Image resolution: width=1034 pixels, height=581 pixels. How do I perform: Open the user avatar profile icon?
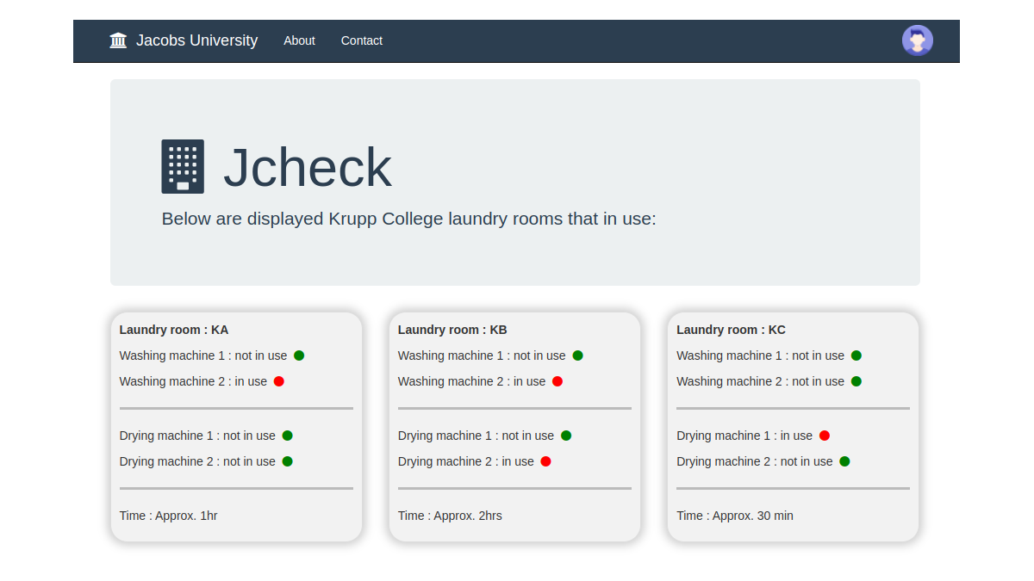coord(918,40)
